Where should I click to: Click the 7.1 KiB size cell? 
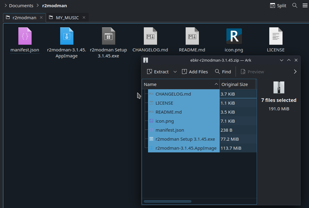[x=238, y=121]
